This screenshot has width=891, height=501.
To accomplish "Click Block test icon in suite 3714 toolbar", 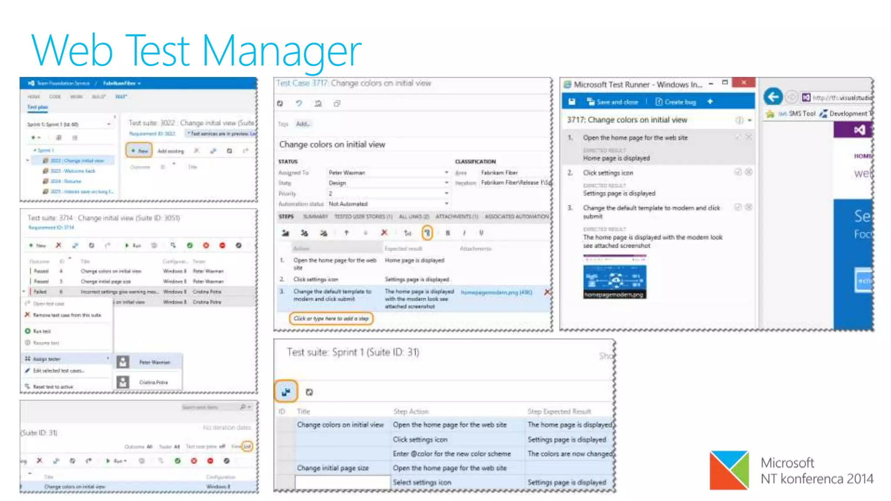I will coord(222,245).
